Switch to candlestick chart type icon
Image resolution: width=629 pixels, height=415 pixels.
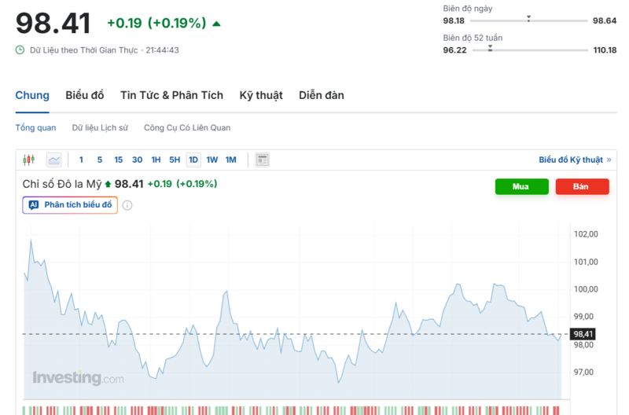click(x=29, y=160)
